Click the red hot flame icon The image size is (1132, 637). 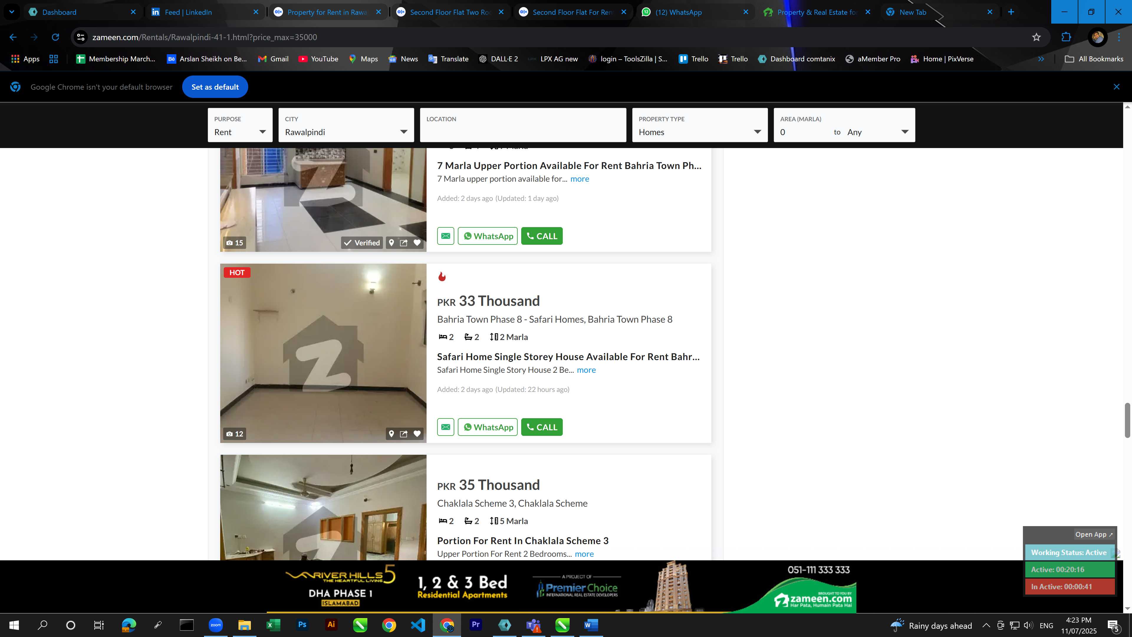point(442,277)
